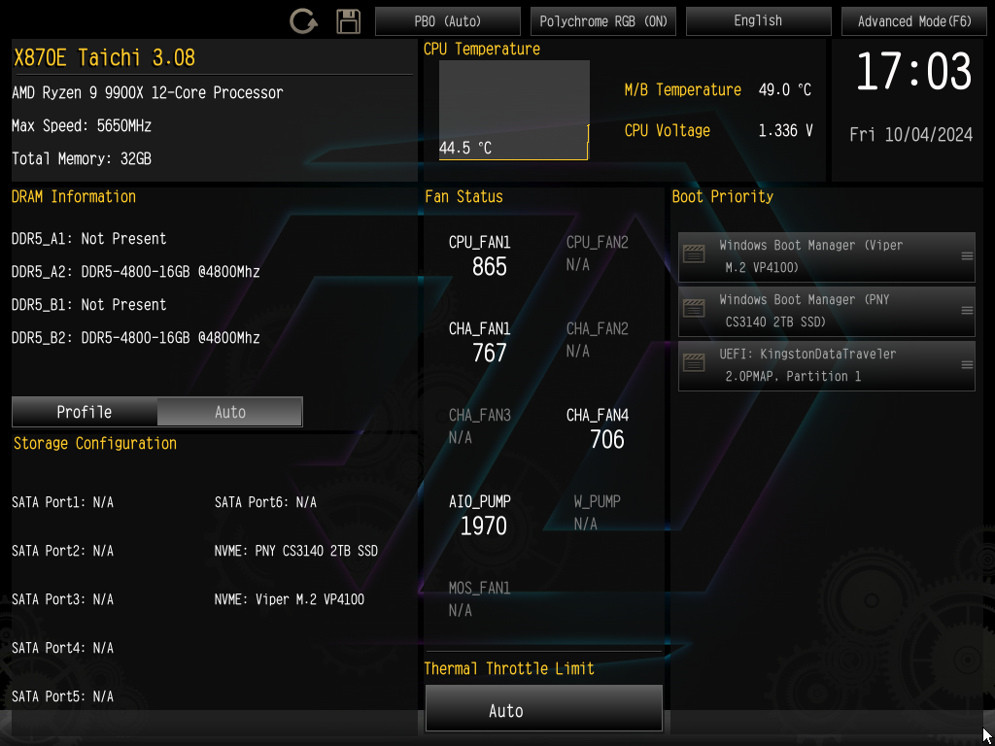The image size is (995, 746).
Task: Click SATA Port4: N/A entry
Action: click(62, 648)
